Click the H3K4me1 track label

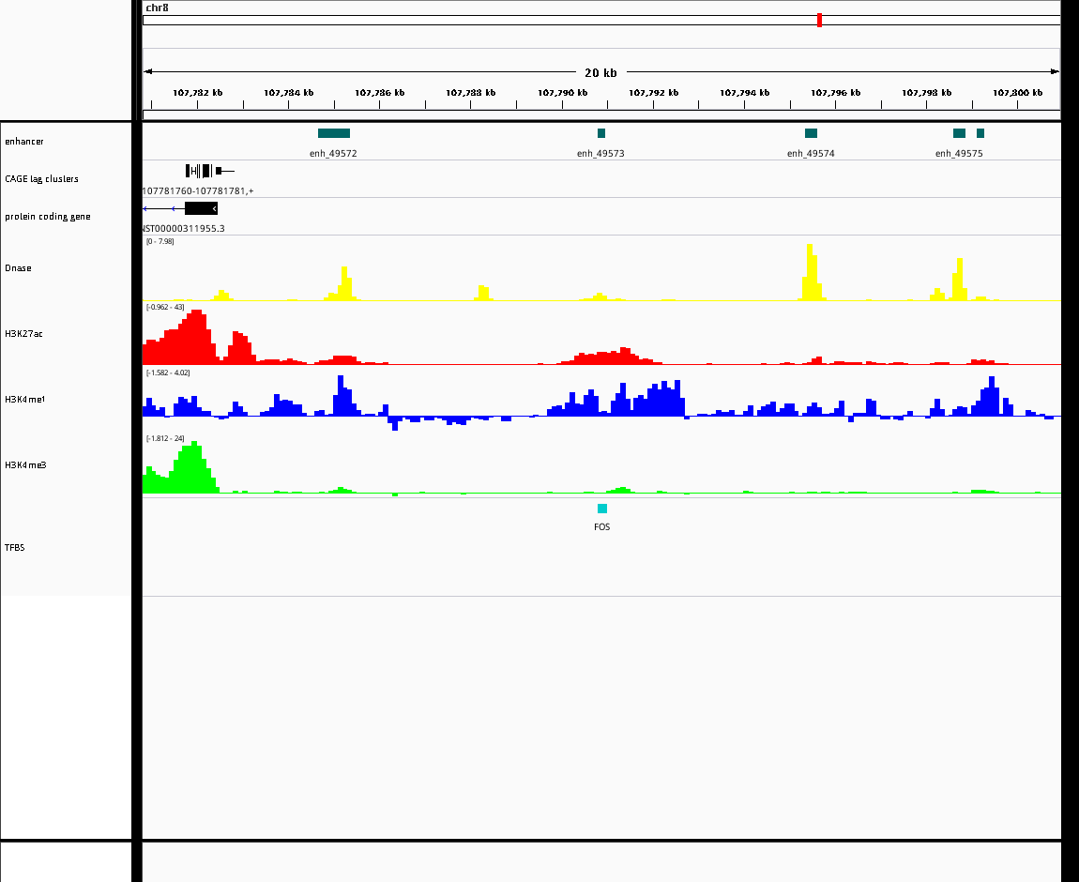coord(24,400)
